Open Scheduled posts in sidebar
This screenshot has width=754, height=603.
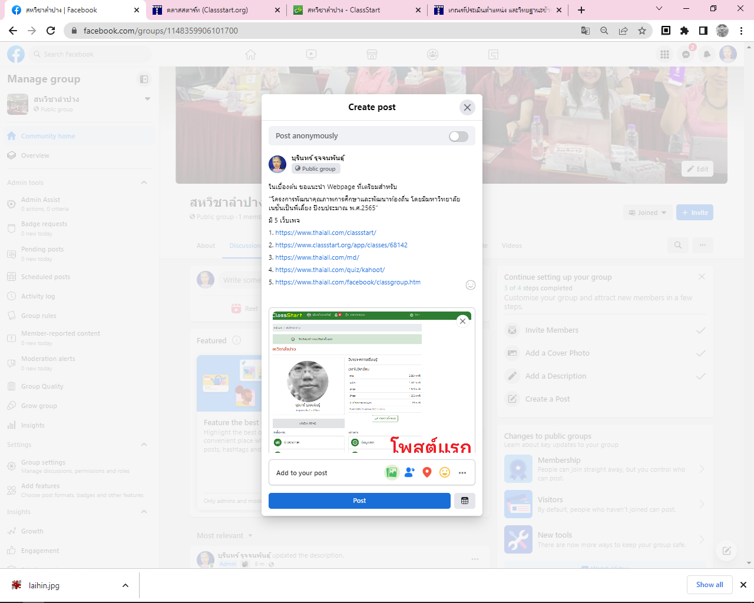coord(80,277)
